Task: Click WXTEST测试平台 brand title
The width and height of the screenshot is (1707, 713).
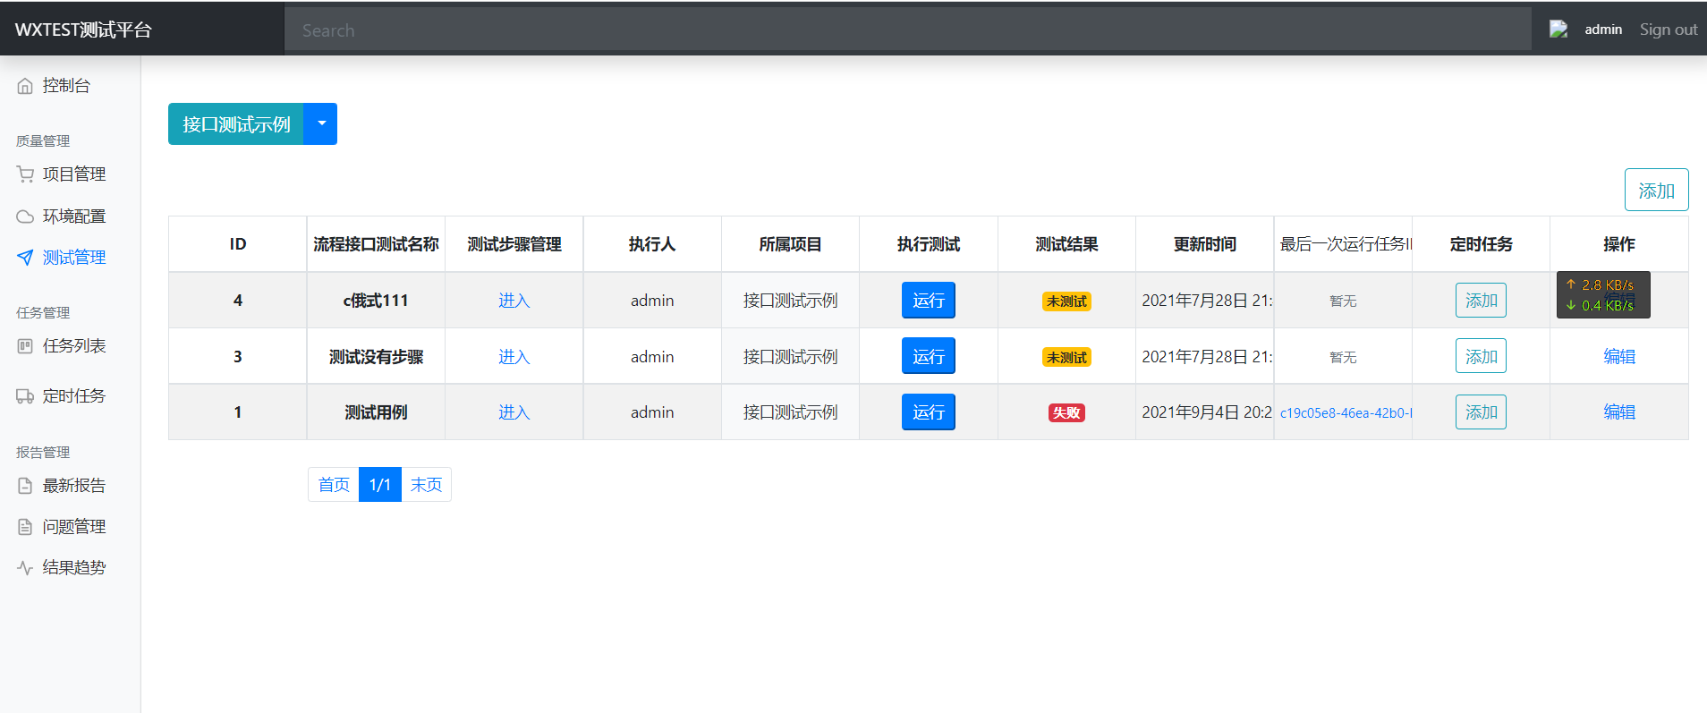Action: tap(83, 30)
